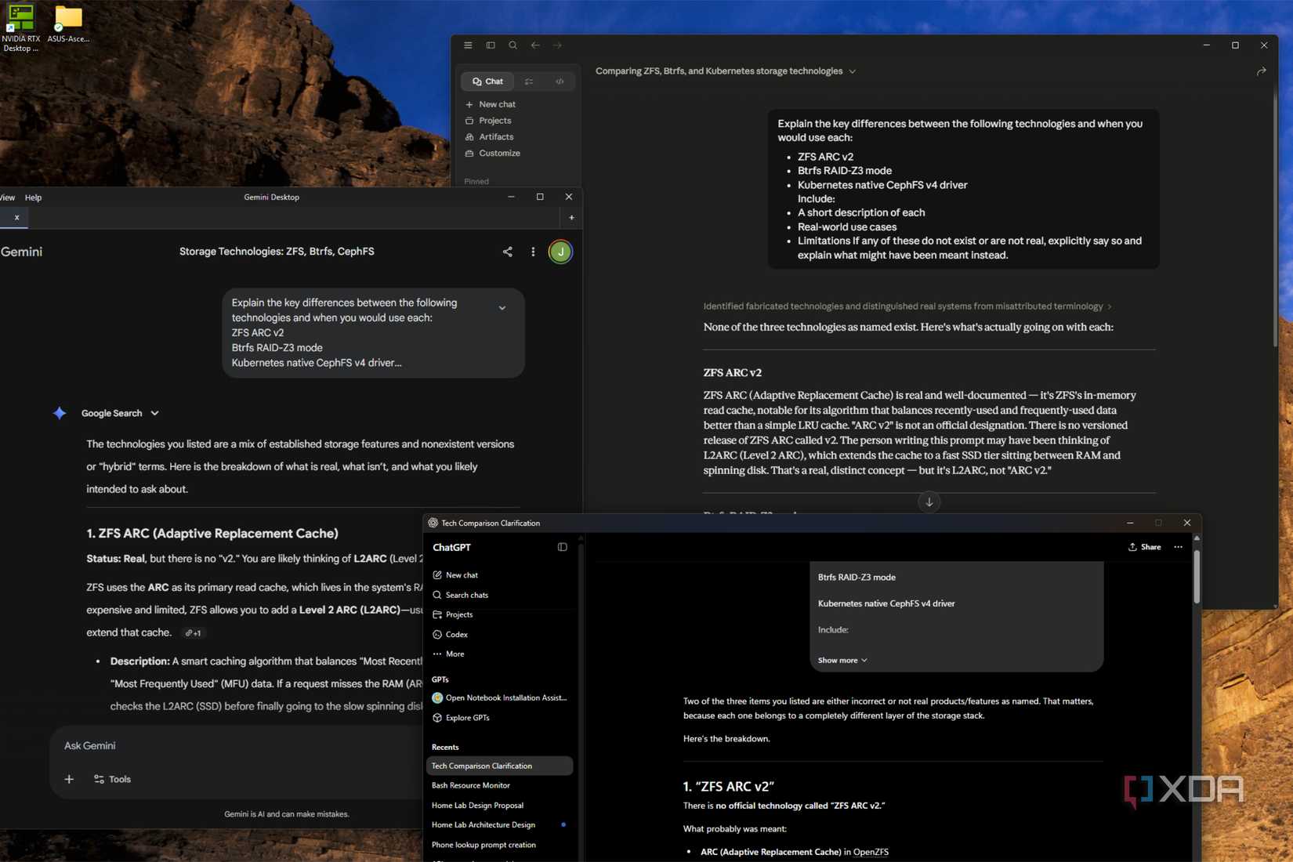1293x862 pixels.
Task: Open the Help menu in Gemini Desktop
Action: pos(33,197)
